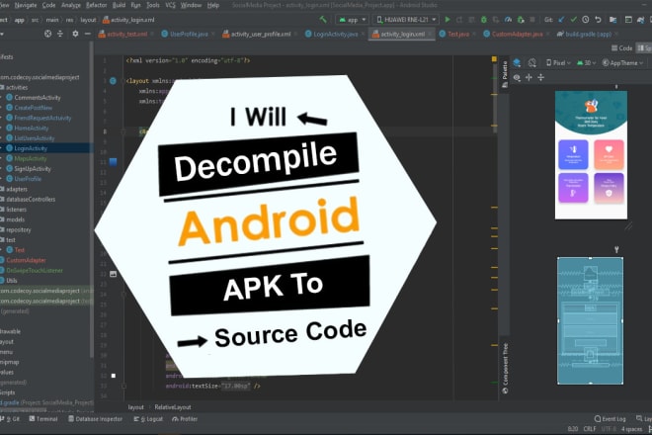Screen dimensions: 652x435
Task: Click the layout design preview thumbnail
Action: coord(591,155)
